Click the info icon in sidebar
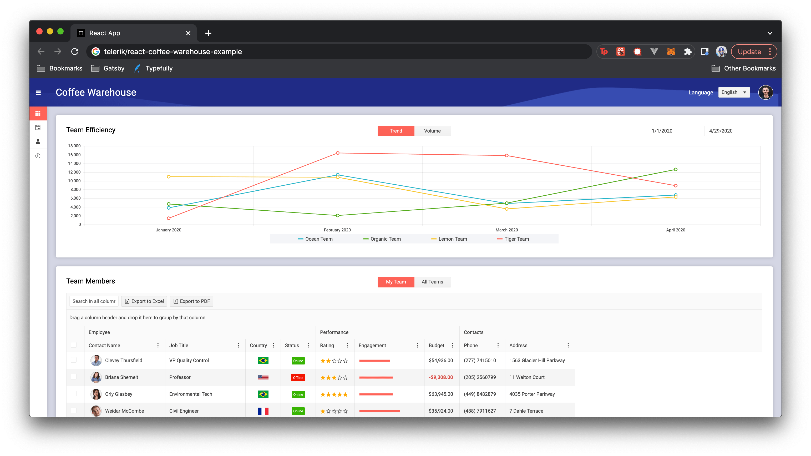 pos(37,156)
